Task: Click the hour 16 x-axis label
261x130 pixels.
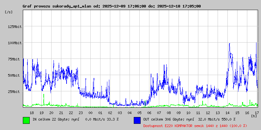Action: click(247, 113)
